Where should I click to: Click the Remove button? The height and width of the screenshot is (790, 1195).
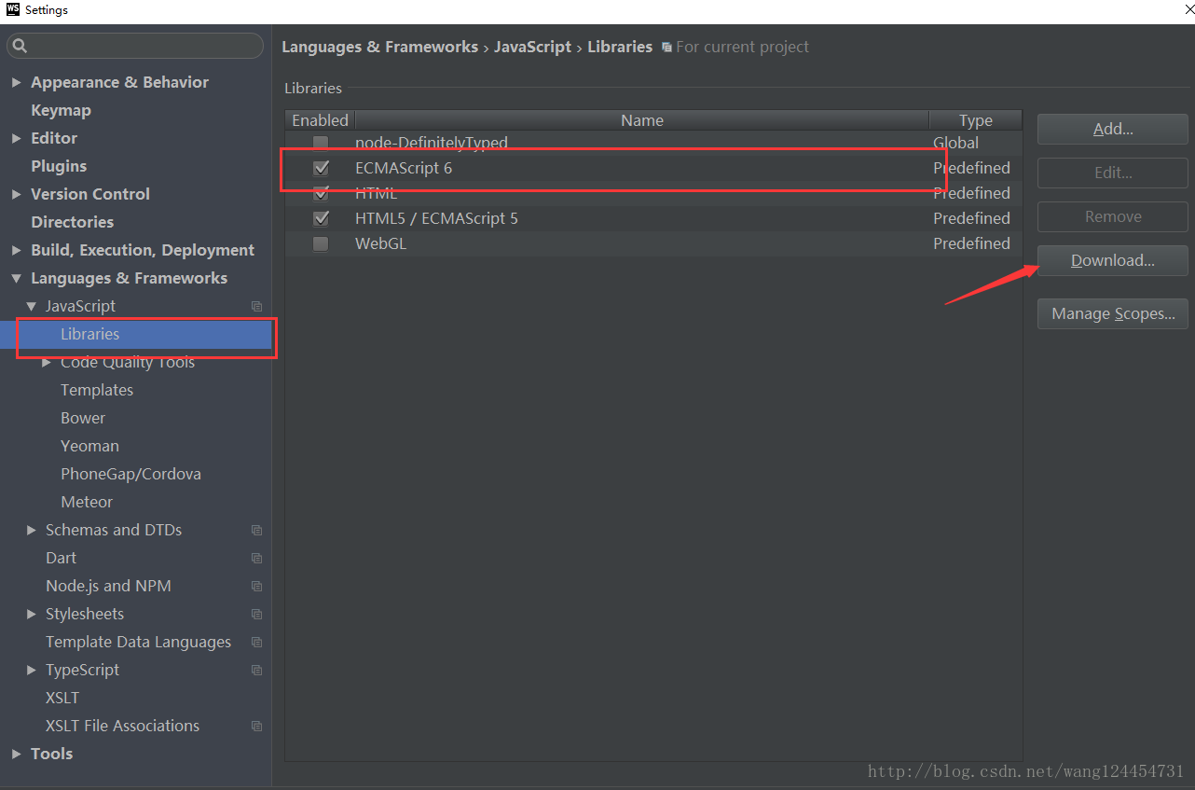1113,216
